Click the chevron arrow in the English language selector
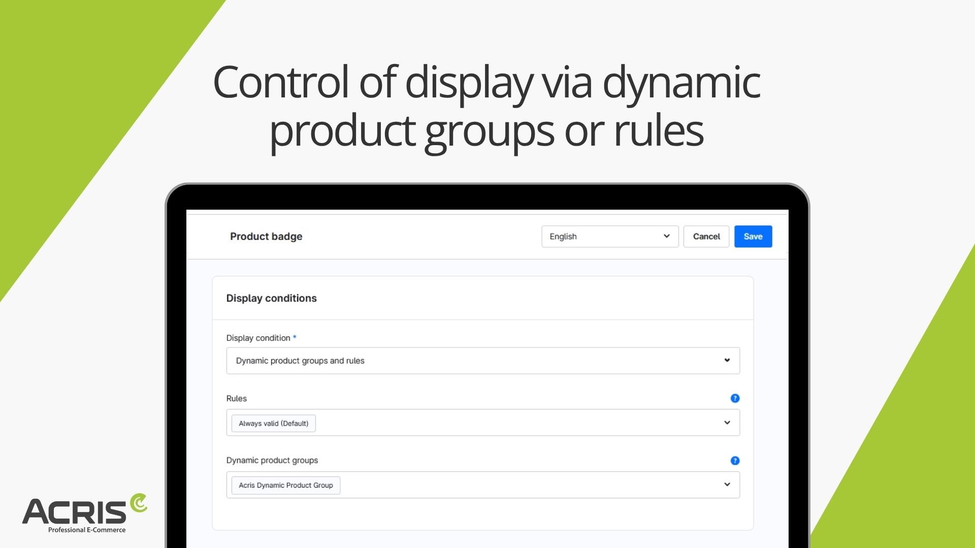Screen dimensions: 975x548 (666, 236)
